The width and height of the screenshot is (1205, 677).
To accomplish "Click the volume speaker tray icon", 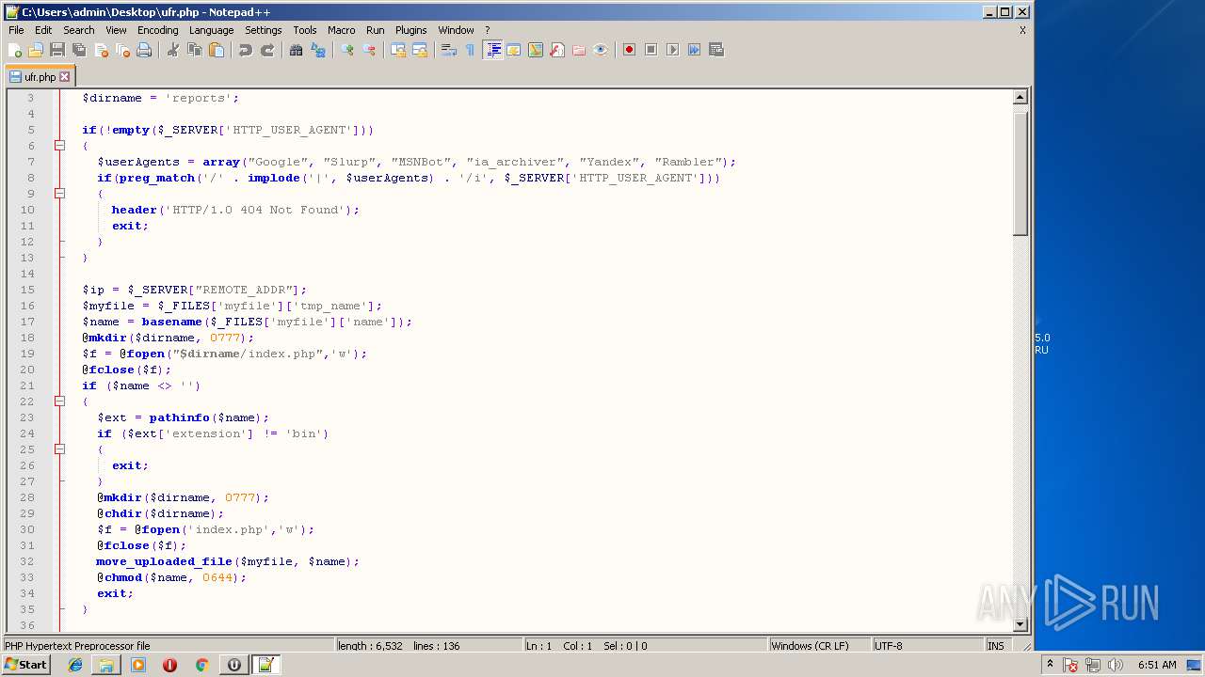I will click(x=1116, y=665).
